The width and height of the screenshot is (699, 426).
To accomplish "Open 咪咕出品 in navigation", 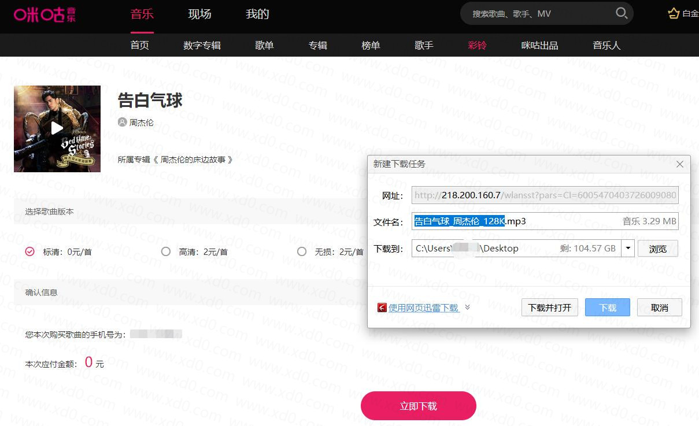I will (x=540, y=45).
